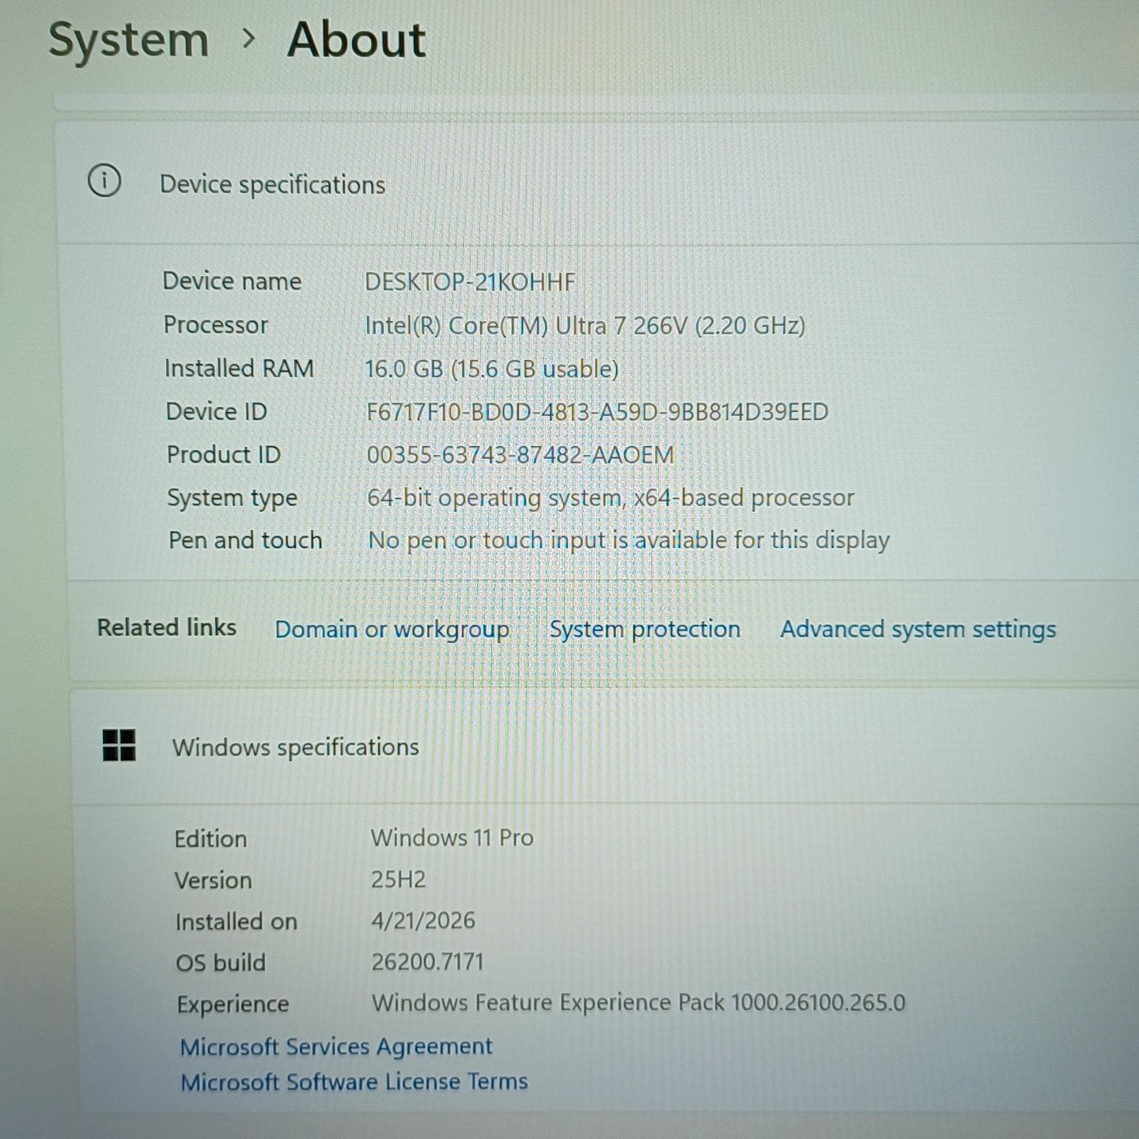Click the Device specifications info icon

pos(104,181)
